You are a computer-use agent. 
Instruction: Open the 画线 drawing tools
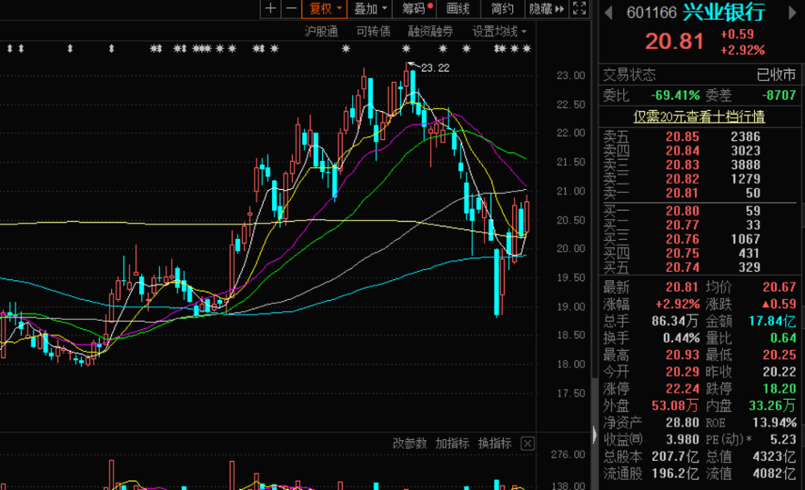pos(458,9)
